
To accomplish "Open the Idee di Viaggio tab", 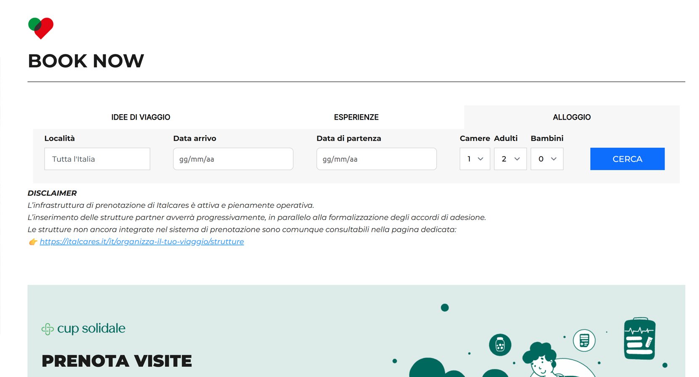I will coord(141,117).
